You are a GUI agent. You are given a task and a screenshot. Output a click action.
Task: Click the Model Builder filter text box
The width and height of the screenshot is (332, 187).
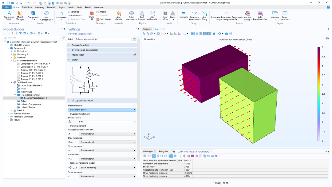point(32,38)
